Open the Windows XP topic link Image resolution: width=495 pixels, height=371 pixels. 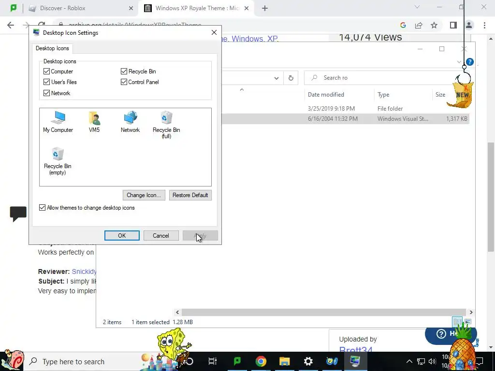point(254,39)
